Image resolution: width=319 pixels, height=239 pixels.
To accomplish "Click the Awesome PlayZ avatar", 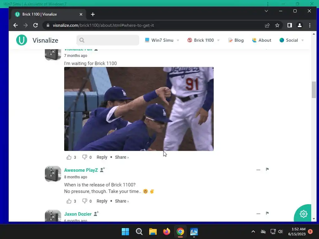I will [53, 174].
